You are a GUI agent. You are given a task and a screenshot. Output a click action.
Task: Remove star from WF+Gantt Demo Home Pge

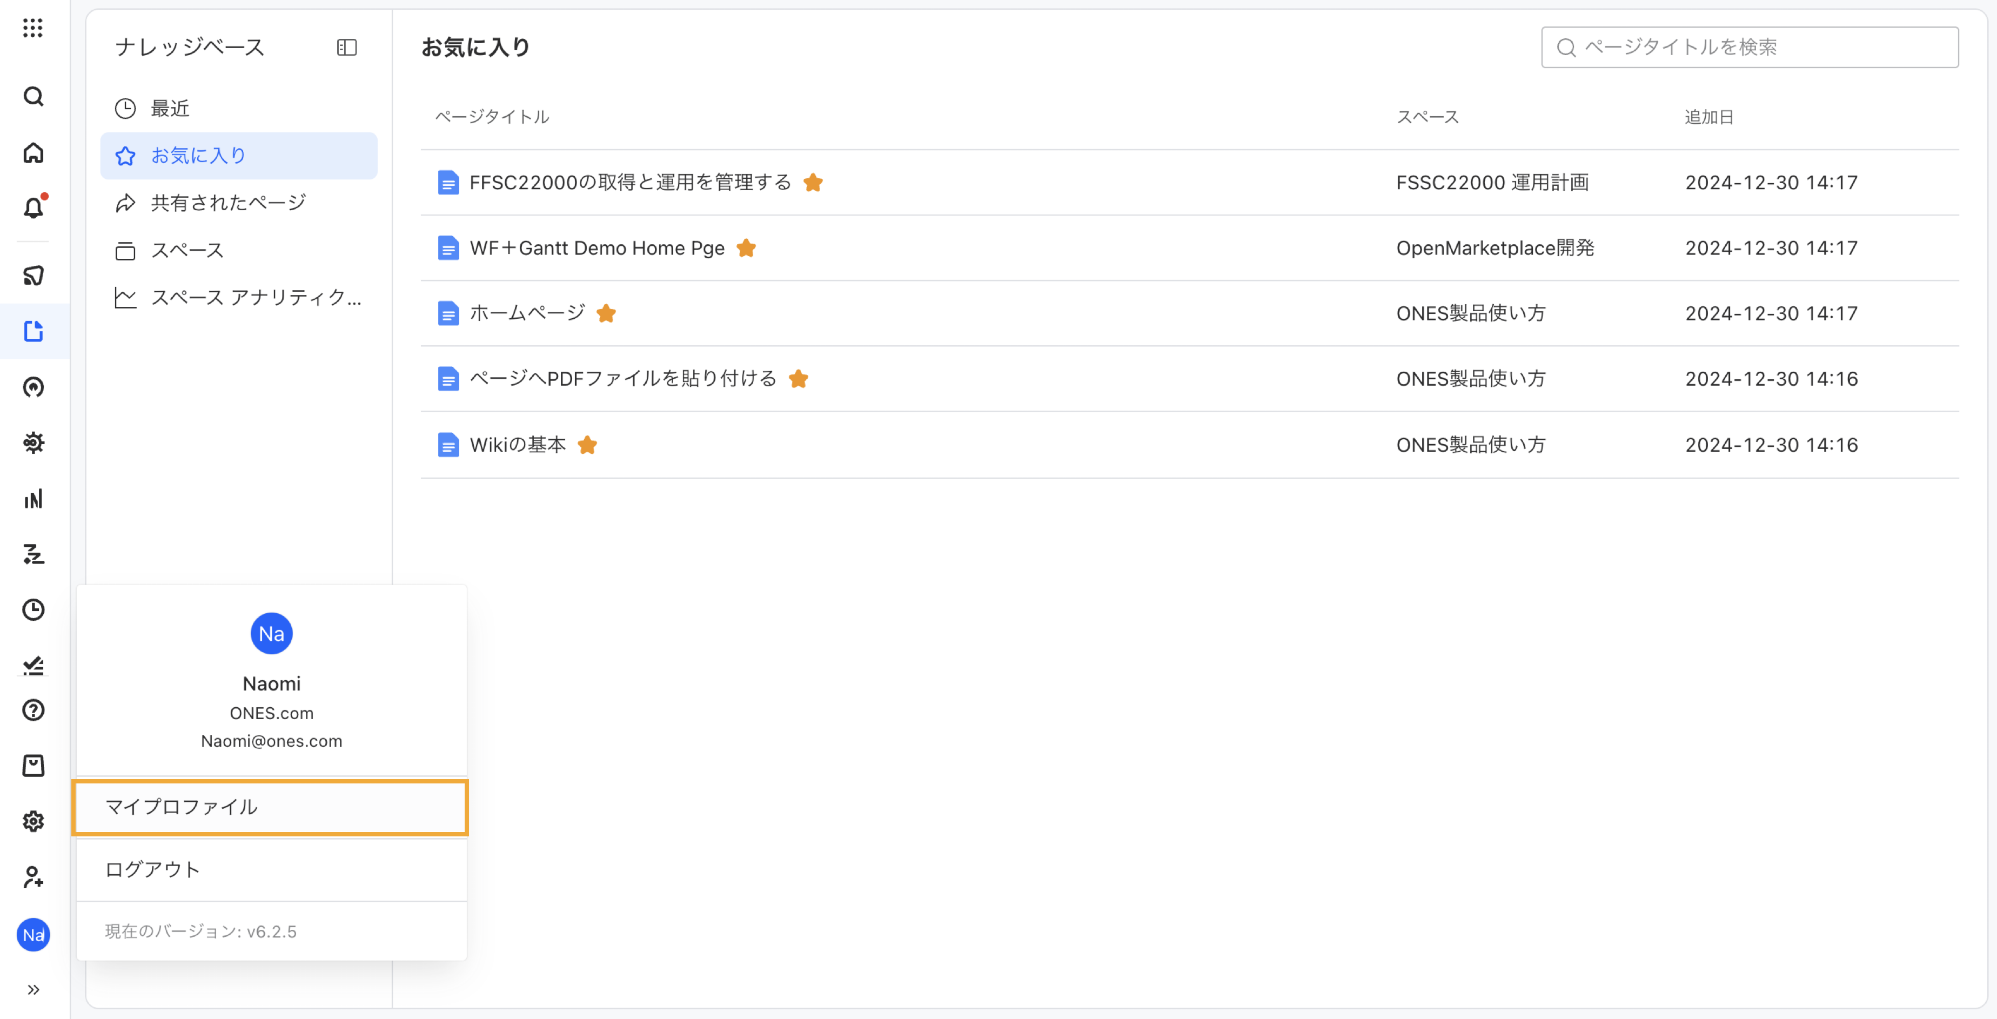point(746,248)
